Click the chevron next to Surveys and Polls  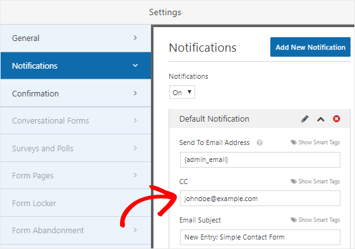coord(135,148)
